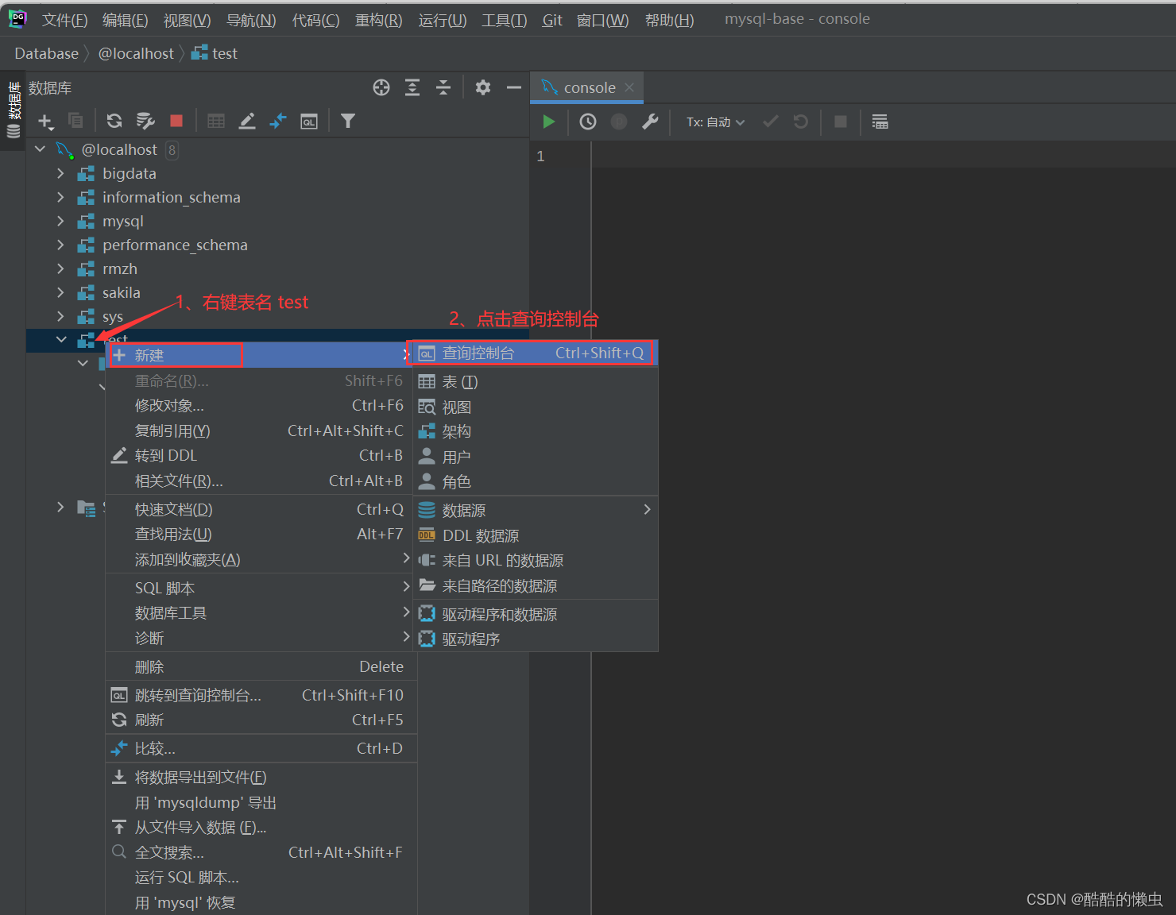Click the Database breadcrumb

(47, 54)
